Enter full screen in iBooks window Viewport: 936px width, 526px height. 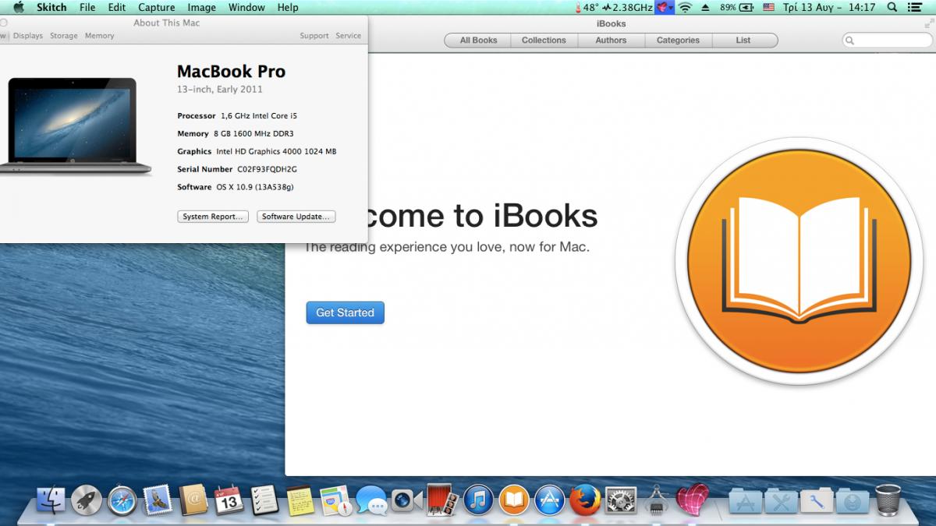point(927,23)
